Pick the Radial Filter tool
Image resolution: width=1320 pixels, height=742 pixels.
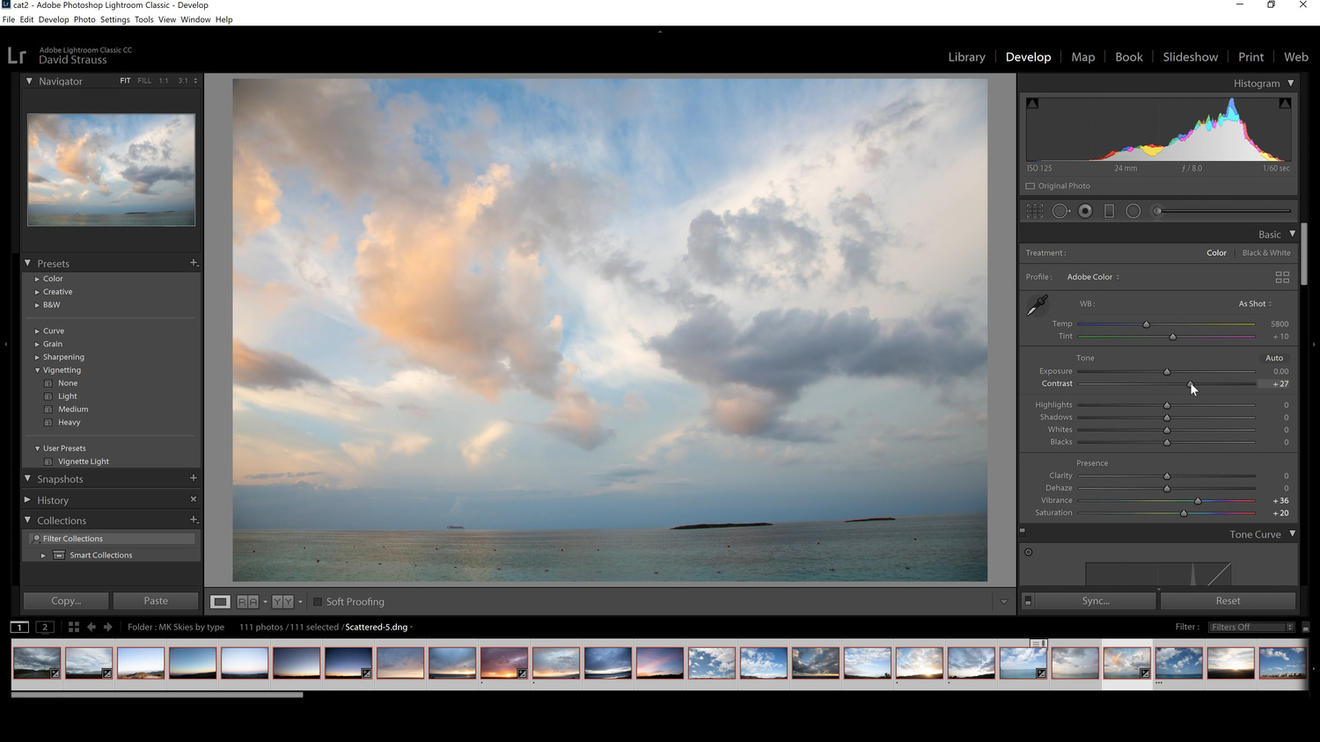pyautogui.click(x=1133, y=211)
